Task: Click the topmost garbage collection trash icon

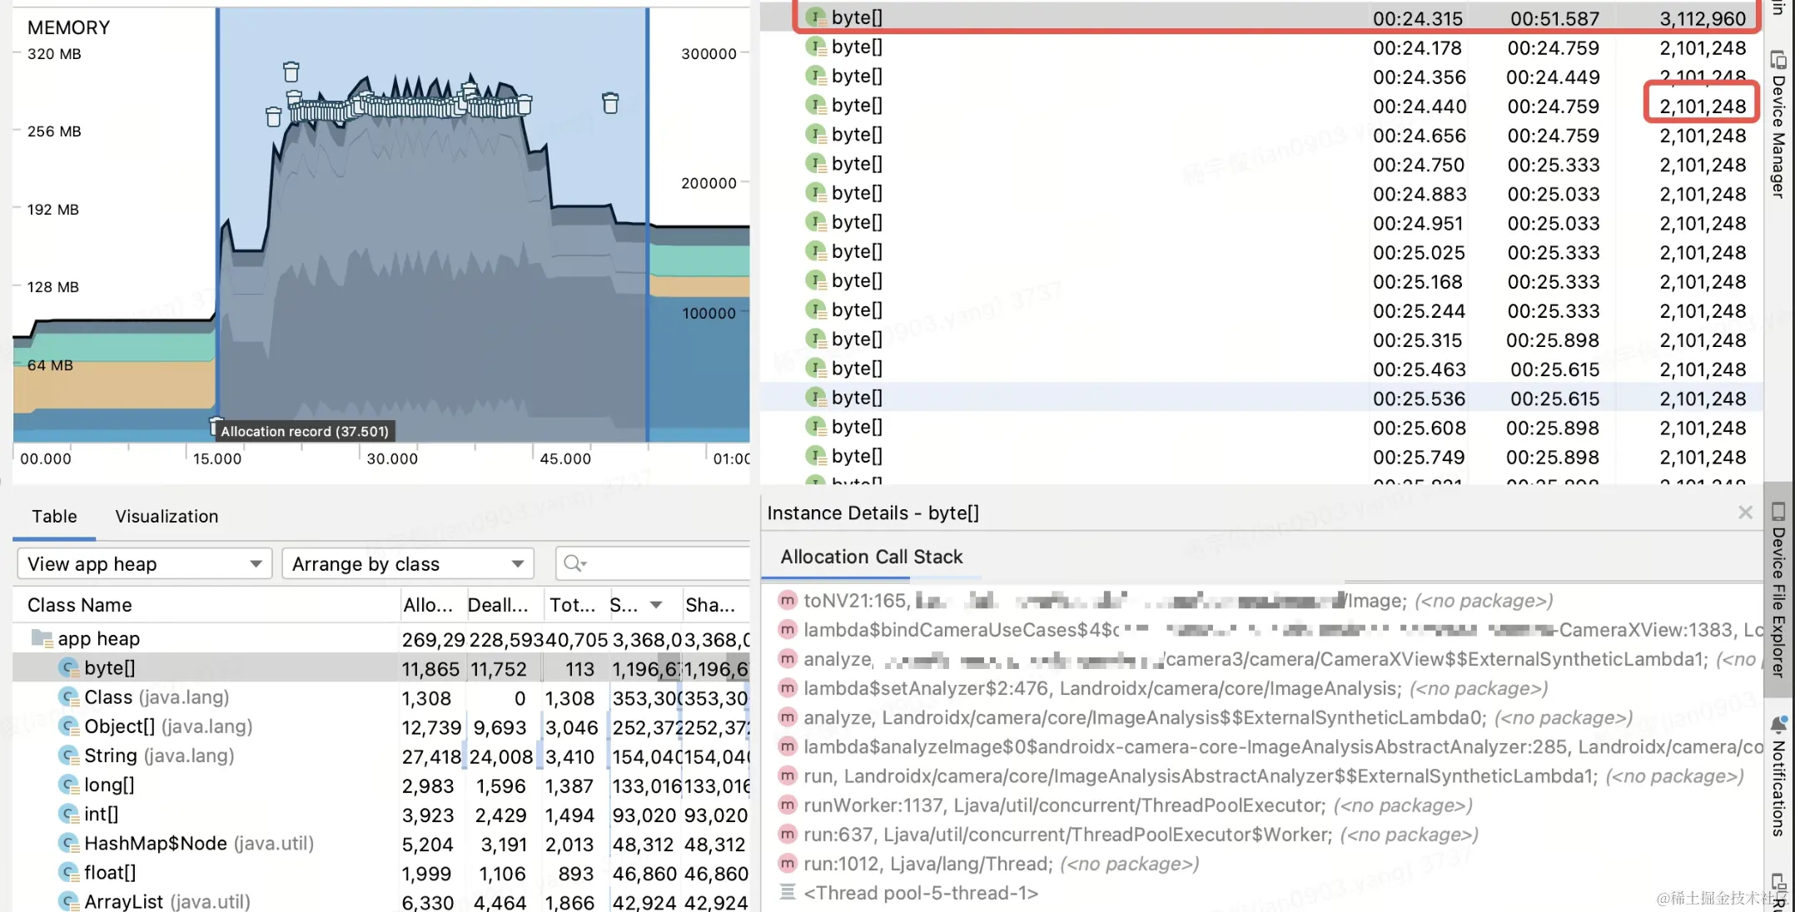Action: (x=291, y=72)
